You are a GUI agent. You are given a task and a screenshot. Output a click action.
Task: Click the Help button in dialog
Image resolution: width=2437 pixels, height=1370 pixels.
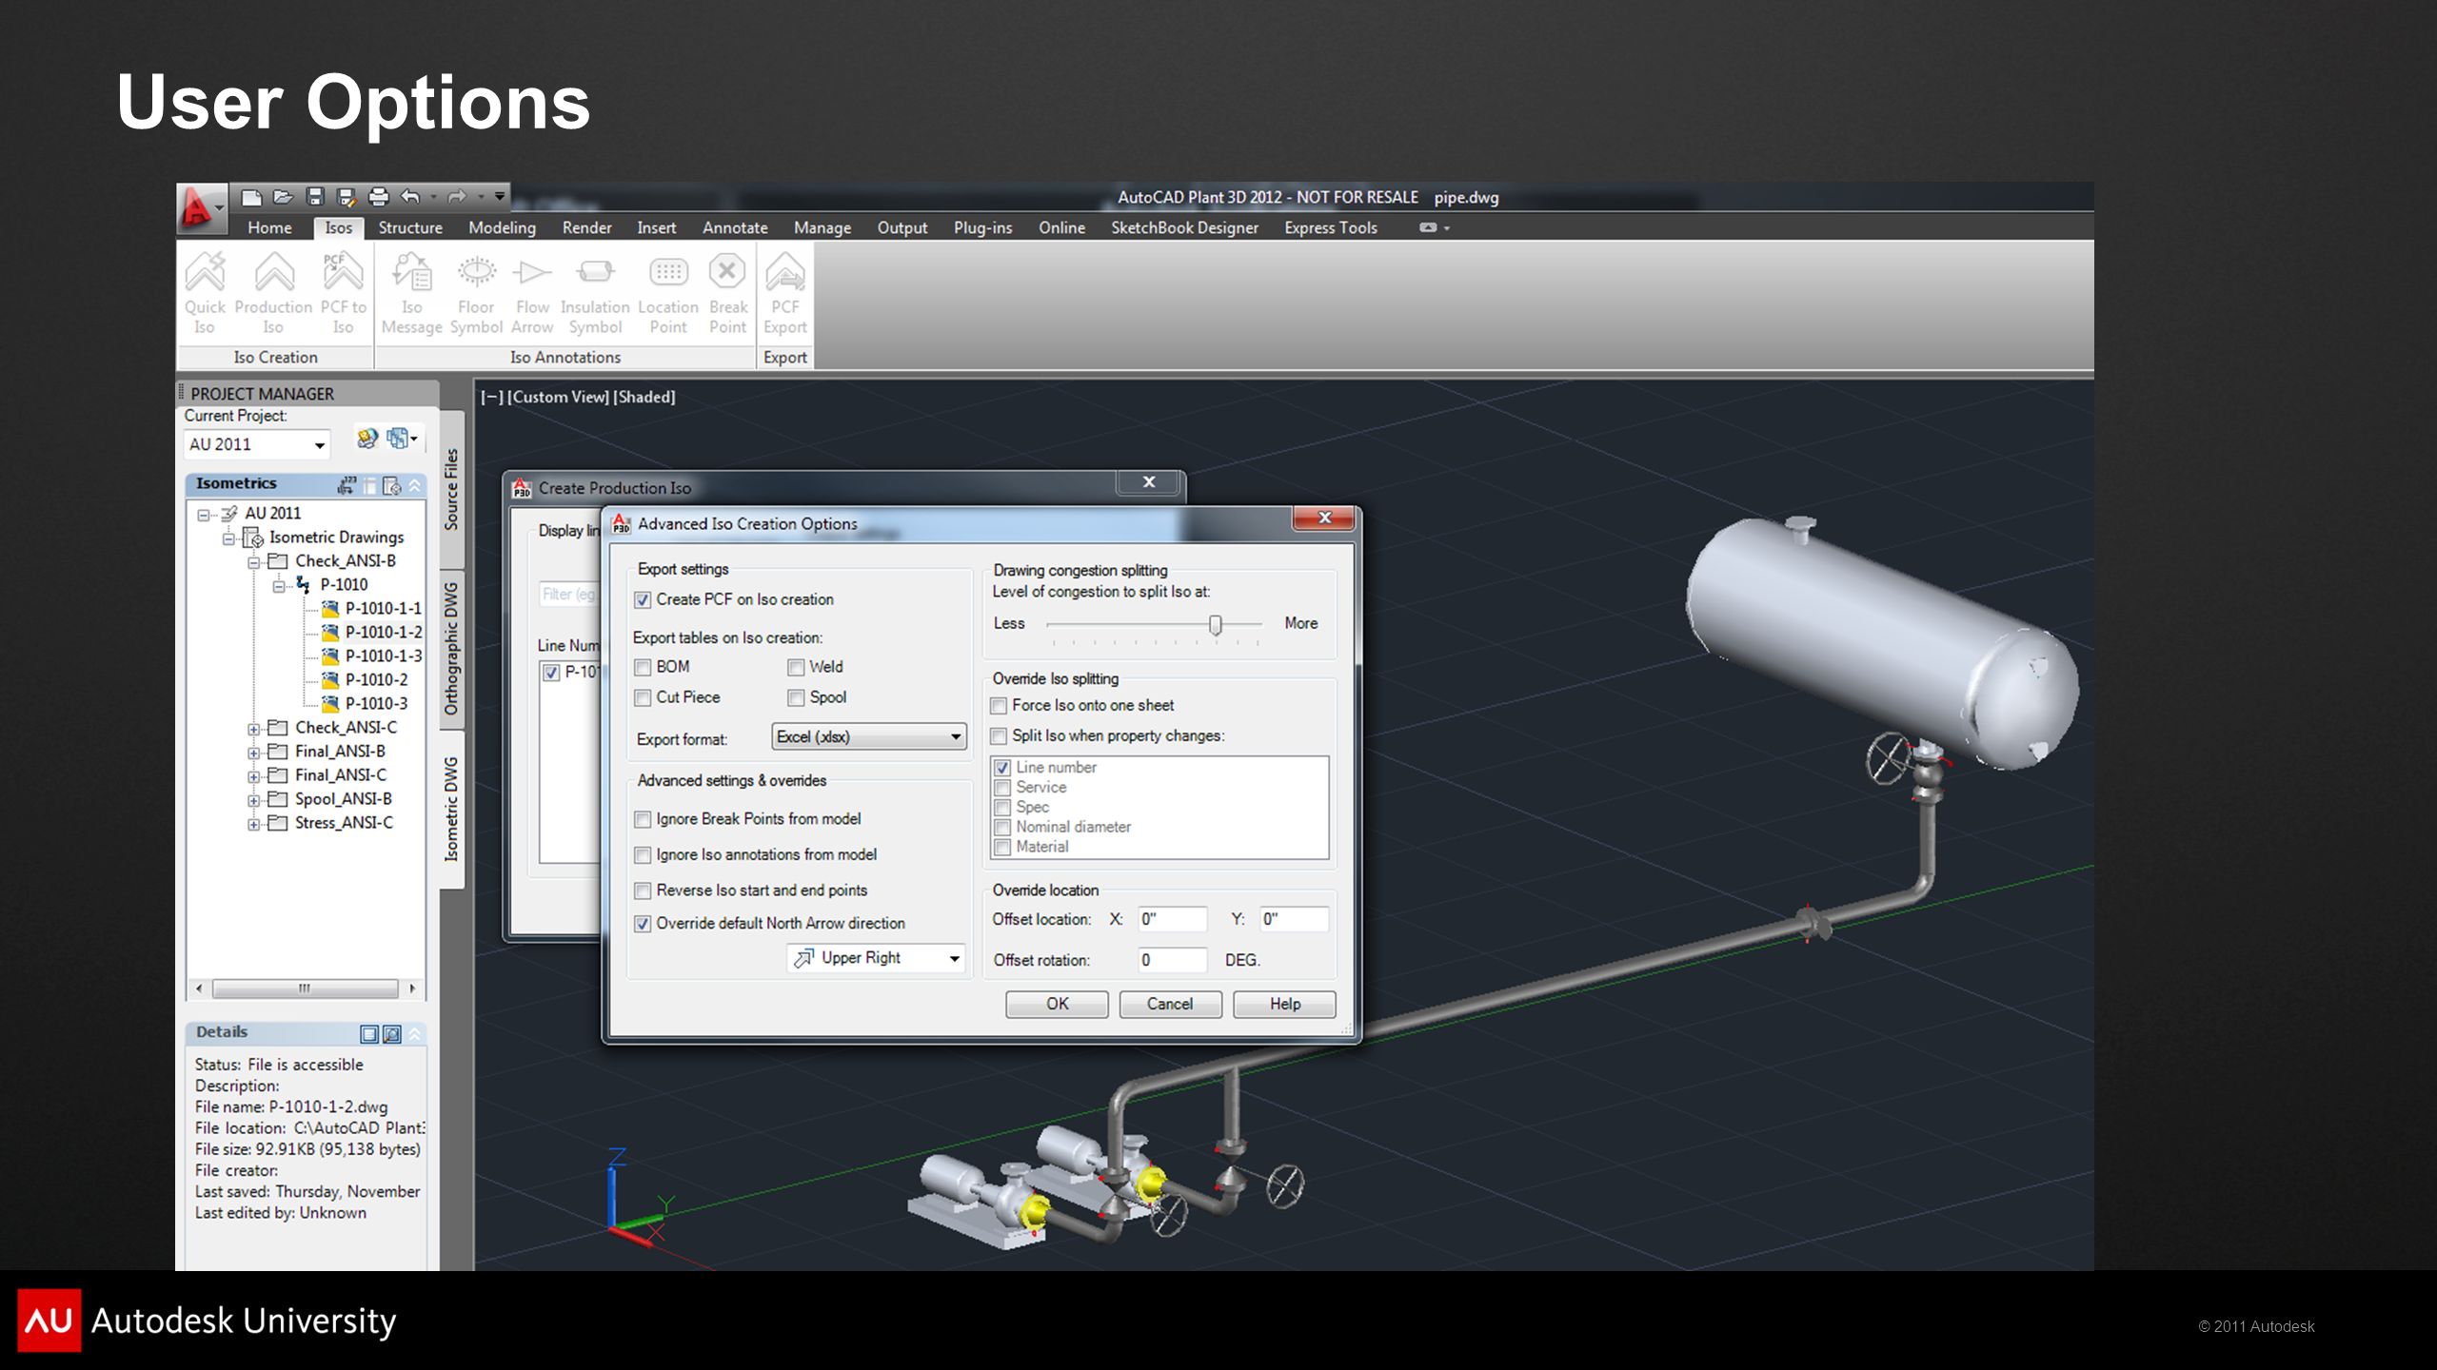click(1284, 1005)
